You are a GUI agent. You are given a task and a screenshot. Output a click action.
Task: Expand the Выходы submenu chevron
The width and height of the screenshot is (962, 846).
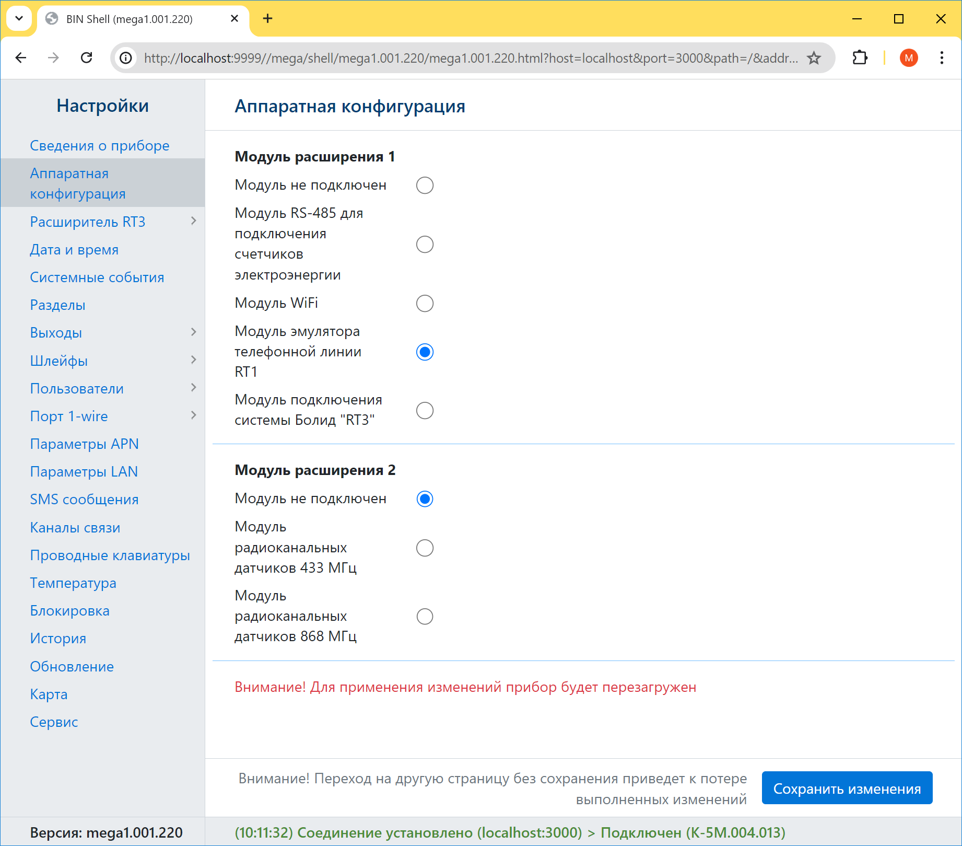[194, 332]
